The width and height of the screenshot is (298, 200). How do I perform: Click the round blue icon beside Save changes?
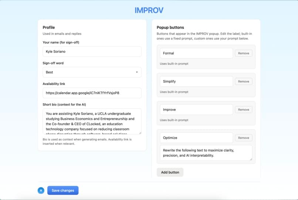tap(41, 190)
